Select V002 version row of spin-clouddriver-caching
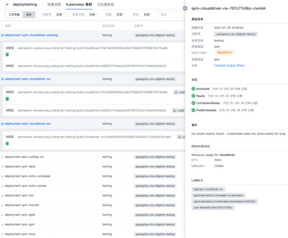This screenshot has height=238, width=288. click(x=94, y=66)
